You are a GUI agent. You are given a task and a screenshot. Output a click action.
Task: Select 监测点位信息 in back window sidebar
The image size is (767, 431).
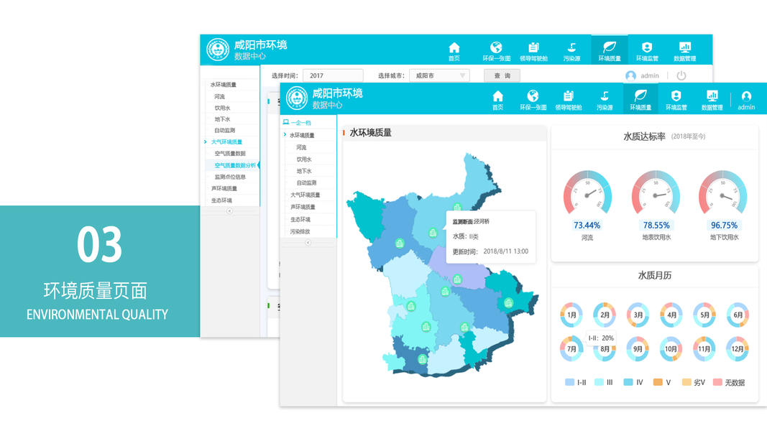click(x=230, y=177)
